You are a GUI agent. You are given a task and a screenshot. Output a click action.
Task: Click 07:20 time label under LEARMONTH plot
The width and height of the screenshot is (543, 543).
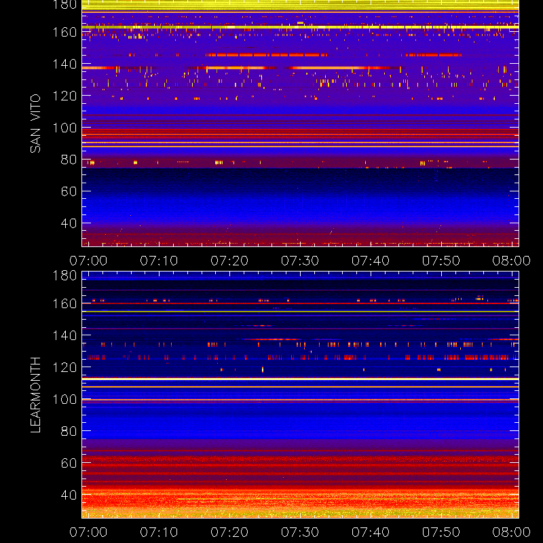pyautogui.click(x=229, y=532)
